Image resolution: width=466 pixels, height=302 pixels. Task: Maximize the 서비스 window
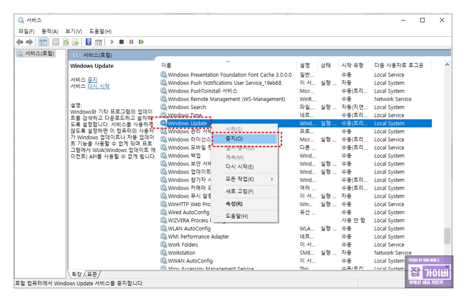click(422, 20)
